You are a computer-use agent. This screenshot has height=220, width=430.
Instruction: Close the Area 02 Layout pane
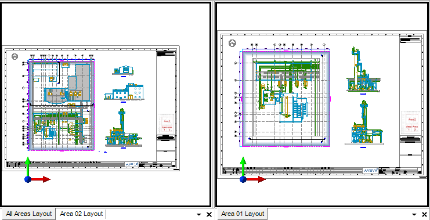tap(209, 215)
